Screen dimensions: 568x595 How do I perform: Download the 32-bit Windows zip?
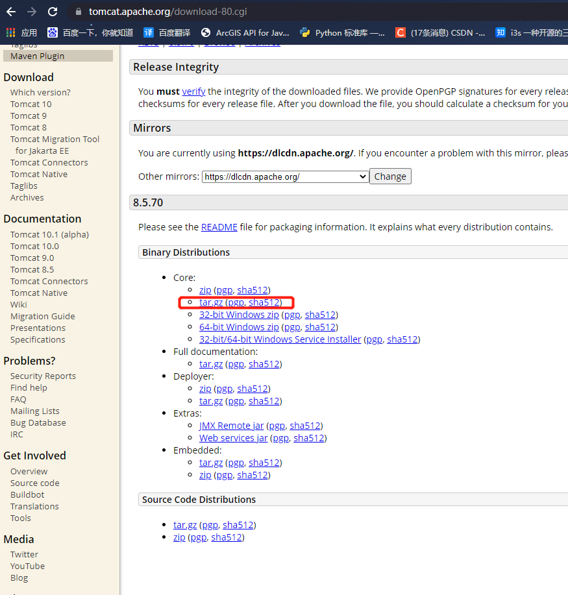(x=239, y=315)
